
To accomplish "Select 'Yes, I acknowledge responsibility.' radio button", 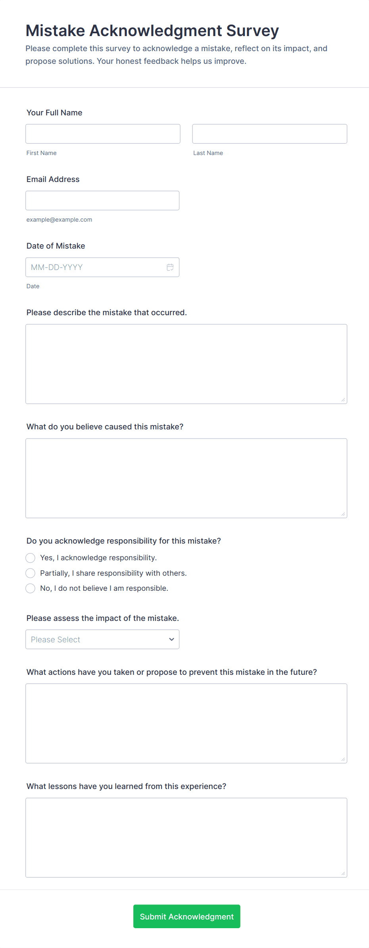I will pyautogui.click(x=30, y=557).
